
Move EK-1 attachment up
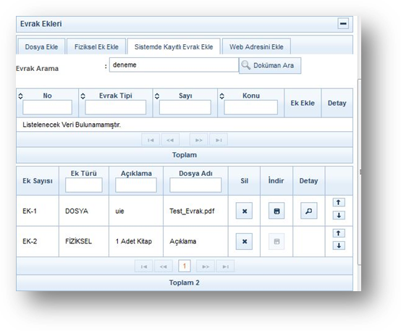click(339, 203)
